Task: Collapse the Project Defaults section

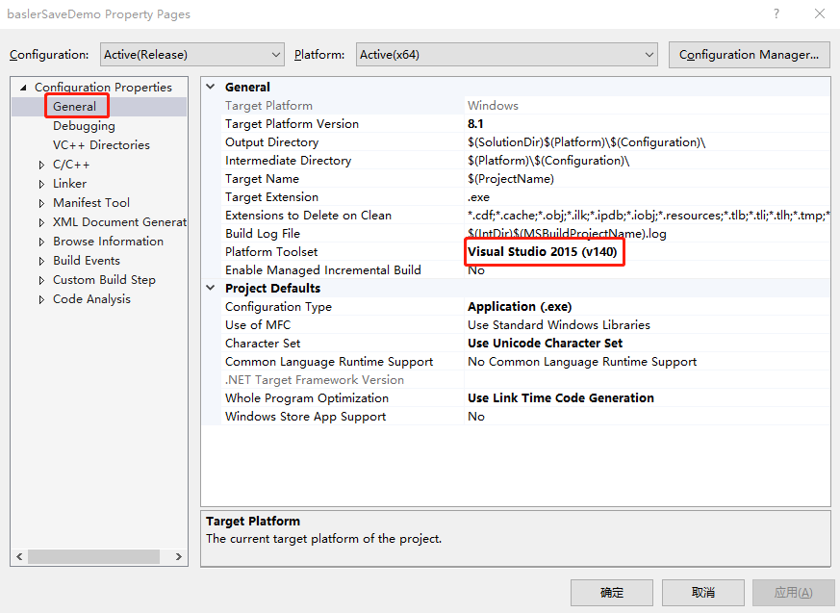Action: [210, 288]
